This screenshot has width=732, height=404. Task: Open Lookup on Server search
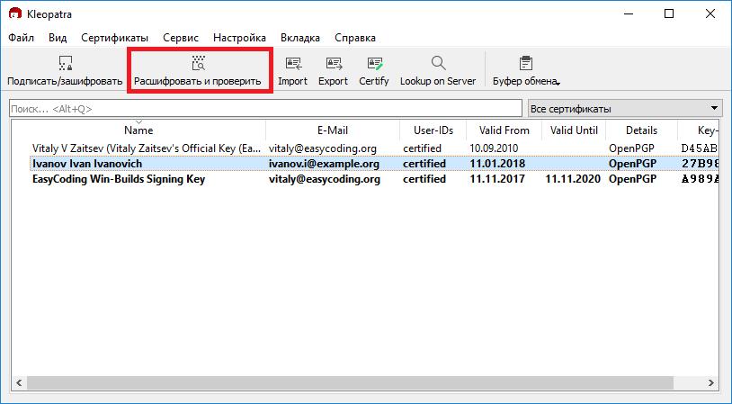click(x=437, y=71)
